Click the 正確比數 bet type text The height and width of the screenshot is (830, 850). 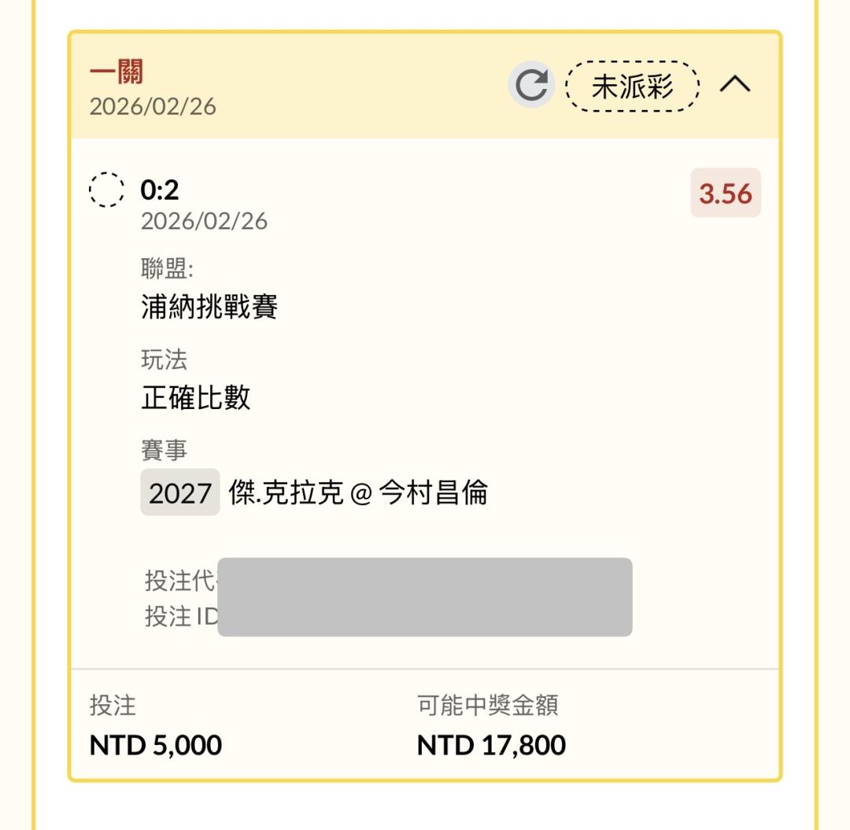196,398
